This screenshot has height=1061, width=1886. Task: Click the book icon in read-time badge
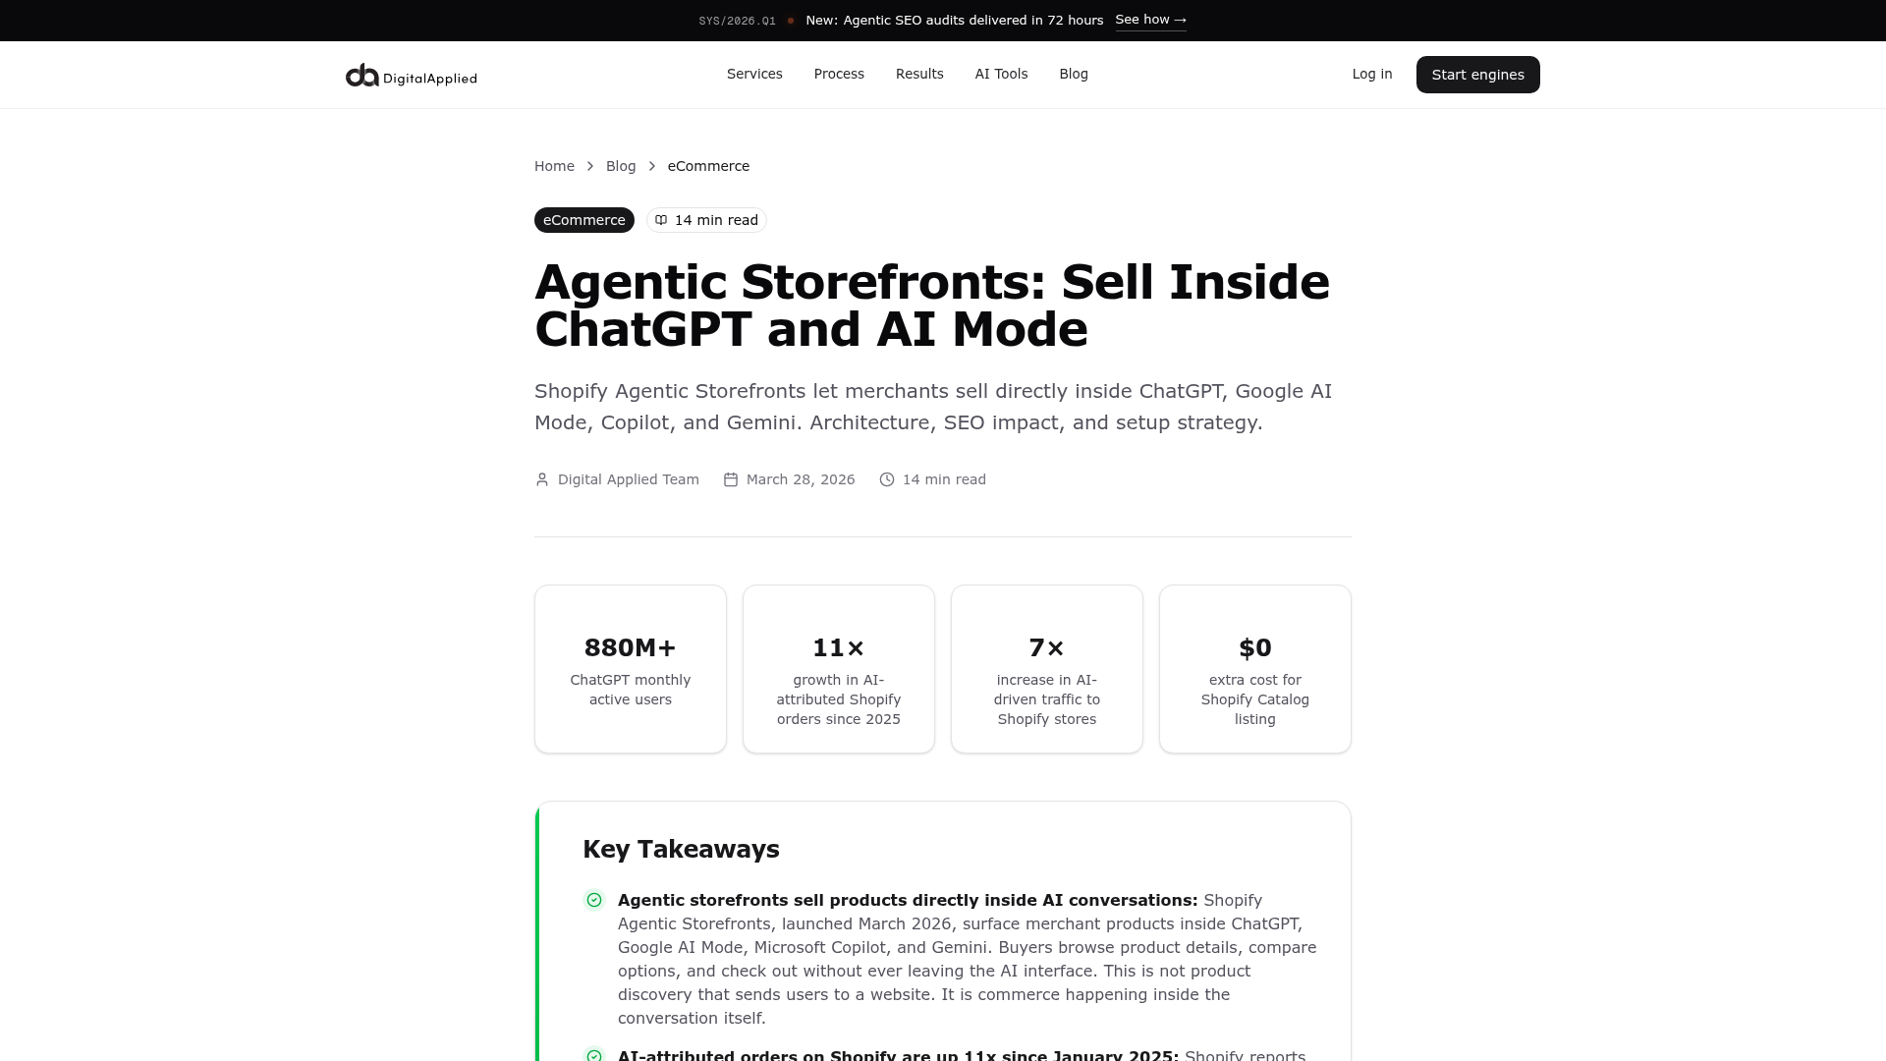coord(661,220)
